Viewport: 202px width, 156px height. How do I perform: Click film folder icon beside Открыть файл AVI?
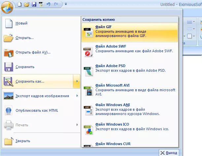[x=9, y=53]
